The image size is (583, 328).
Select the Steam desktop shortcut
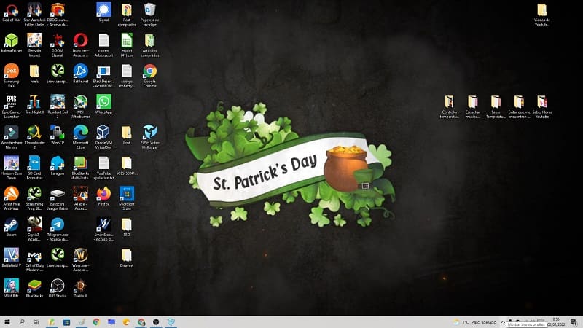(x=11, y=227)
